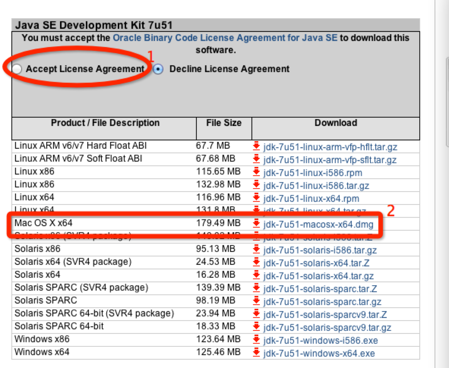The height and width of the screenshot is (368, 449).
Task: Click the page's vertical scrollbar thumb
Action: 447,102
